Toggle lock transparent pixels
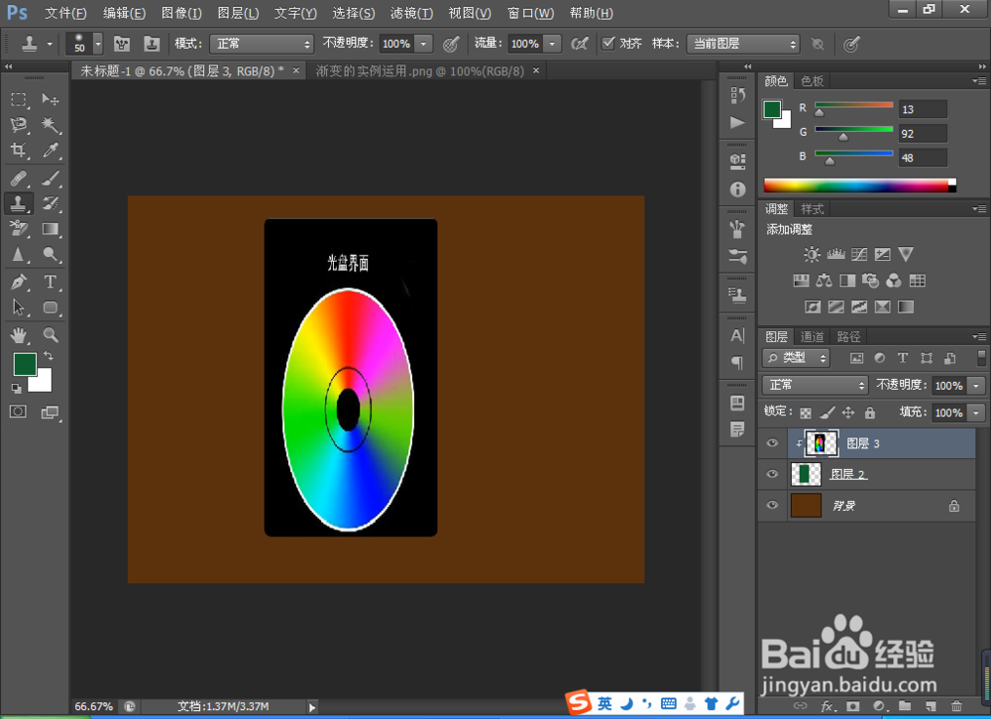991x719 pixels. 805,413
